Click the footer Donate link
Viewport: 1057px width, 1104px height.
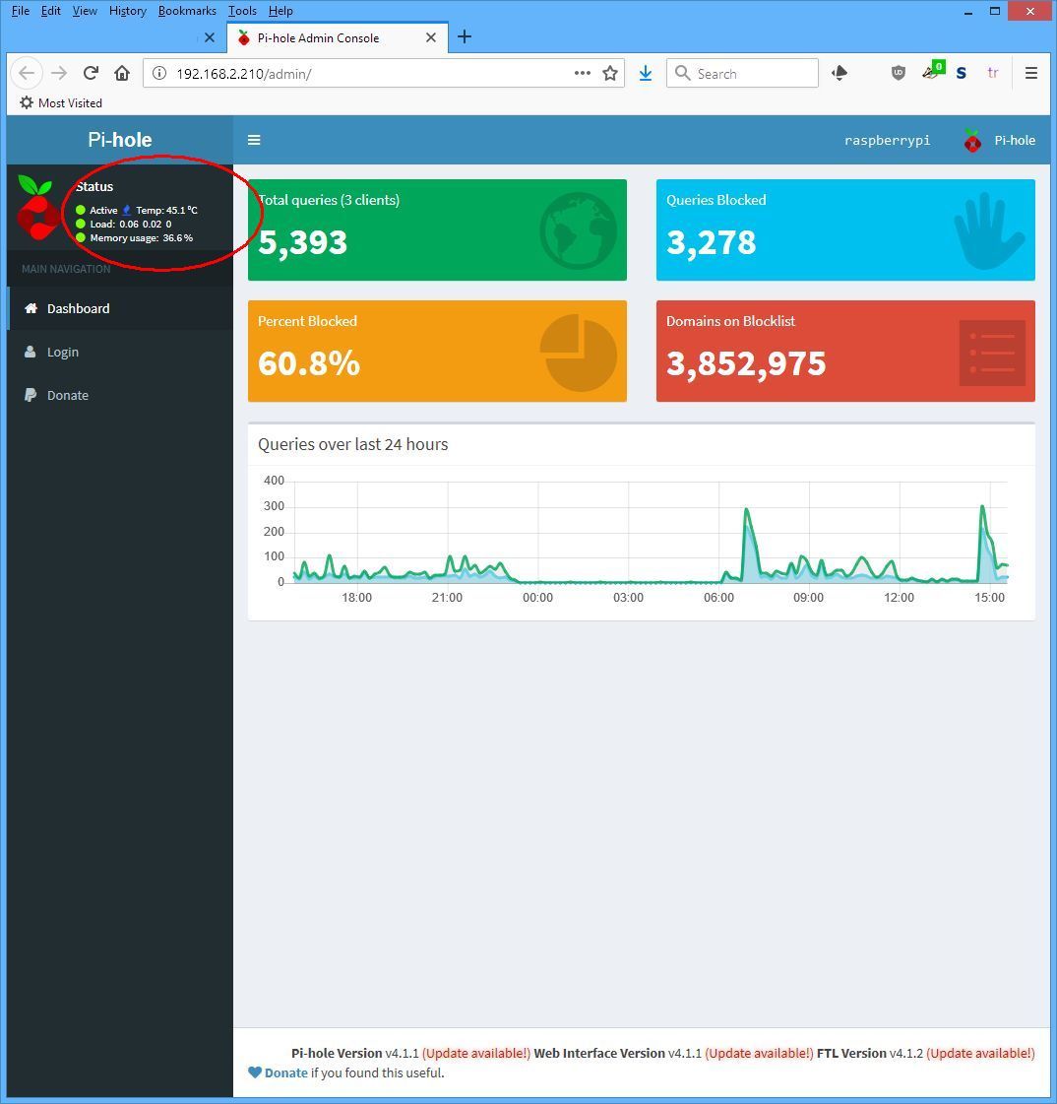click(285, 1072)
